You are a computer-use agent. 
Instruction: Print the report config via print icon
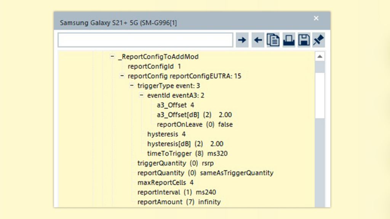point(289,40)
